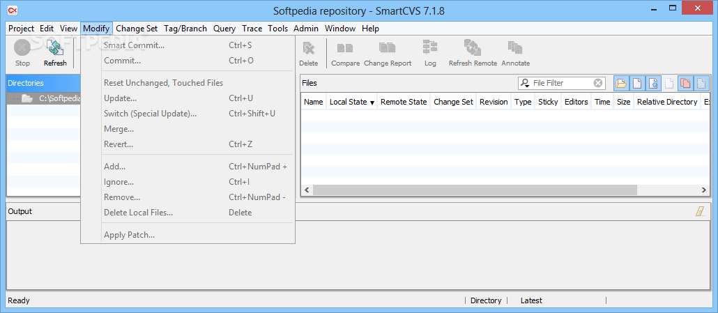Choose Apply Patch... menu entry
This screenshot has width=718, height=313.
(x=188, y=235)
